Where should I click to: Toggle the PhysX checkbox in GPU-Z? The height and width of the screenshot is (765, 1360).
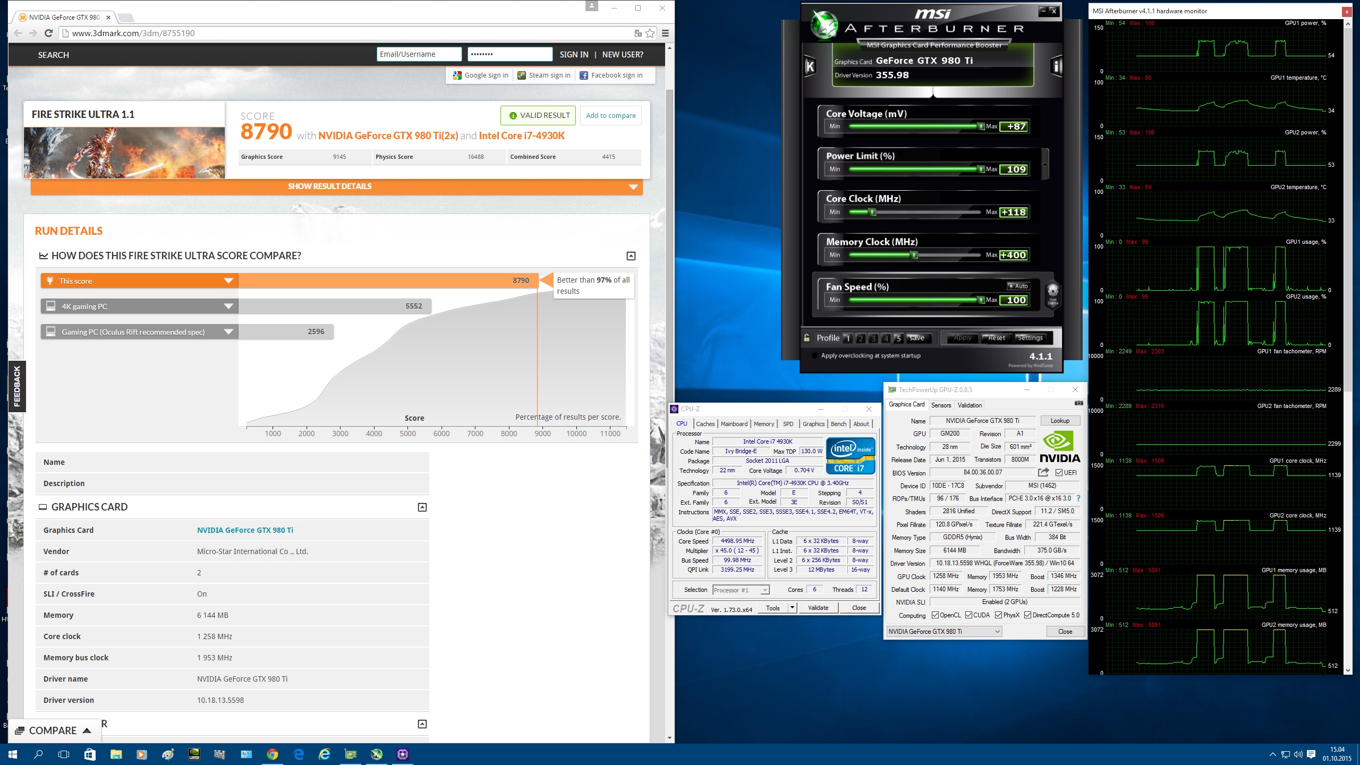pyautogui.click(x=999, y=615)
